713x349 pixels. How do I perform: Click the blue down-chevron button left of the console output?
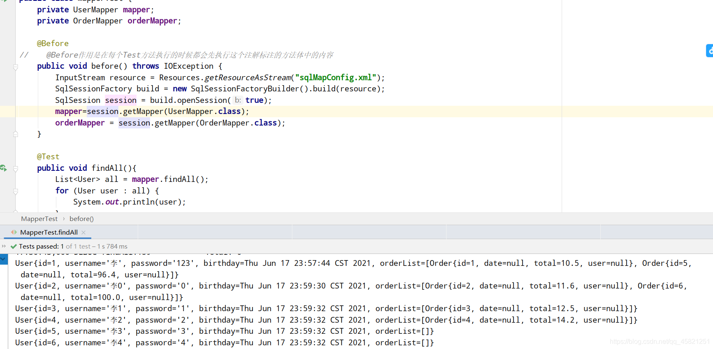[x=4, y=259]
